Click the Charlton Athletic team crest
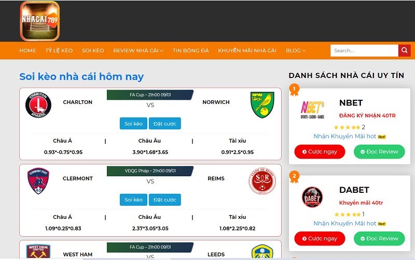415x260 pixels. (x=38, y=104)
